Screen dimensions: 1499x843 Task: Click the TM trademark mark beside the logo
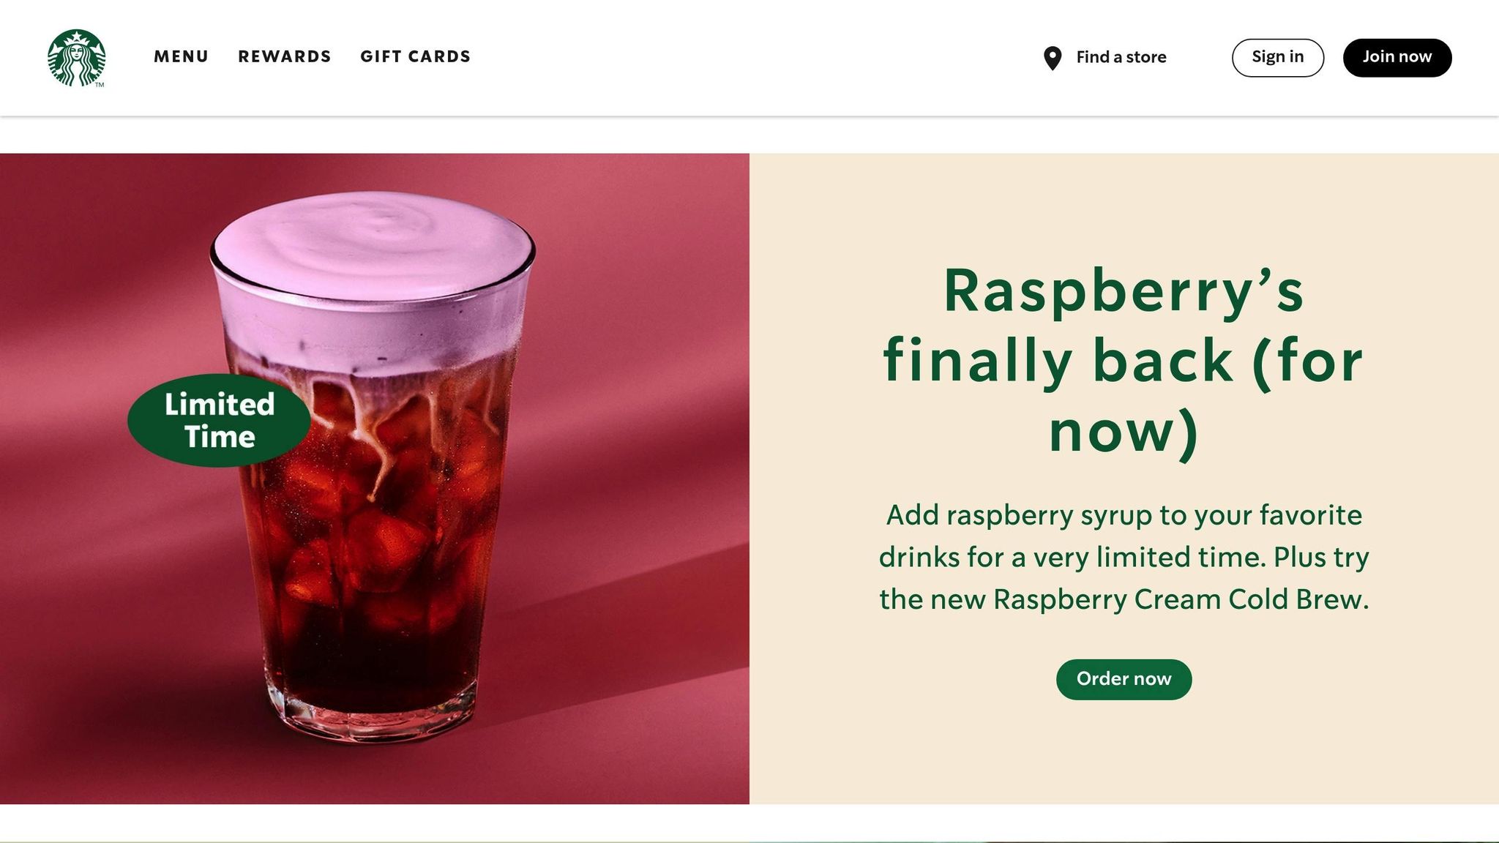pos(100,85)
